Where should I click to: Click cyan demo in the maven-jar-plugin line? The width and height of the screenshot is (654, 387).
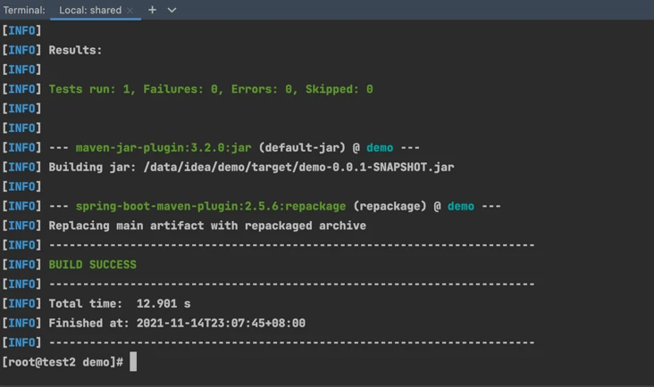point(380,148)
